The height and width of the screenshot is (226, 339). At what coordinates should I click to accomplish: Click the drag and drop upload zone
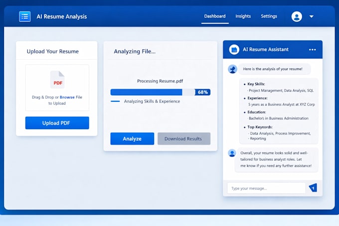click(57, 88)
